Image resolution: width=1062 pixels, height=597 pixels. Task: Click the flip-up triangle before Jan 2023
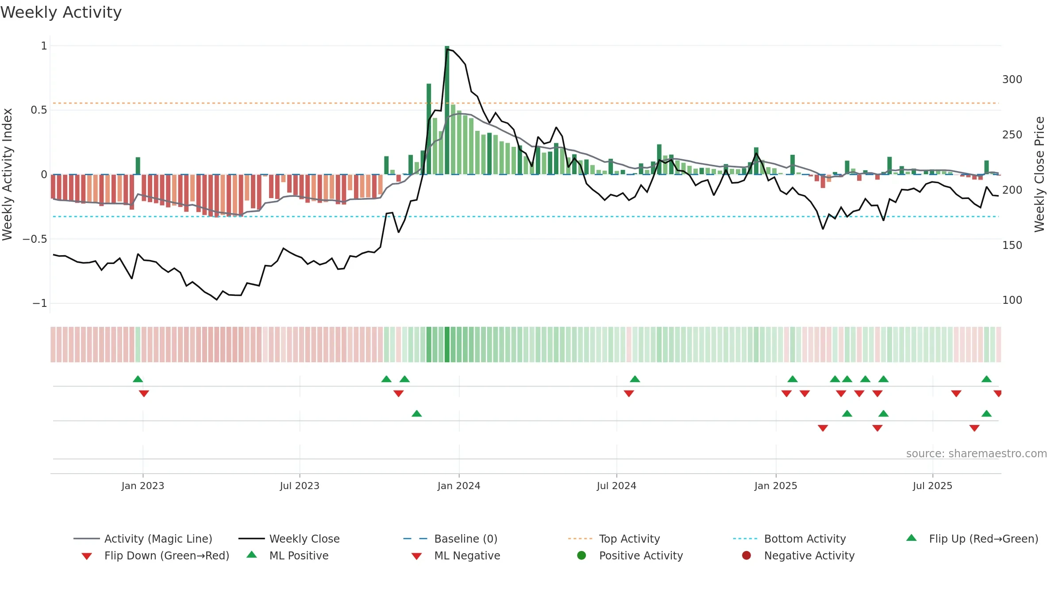click(x=138, y=379)
